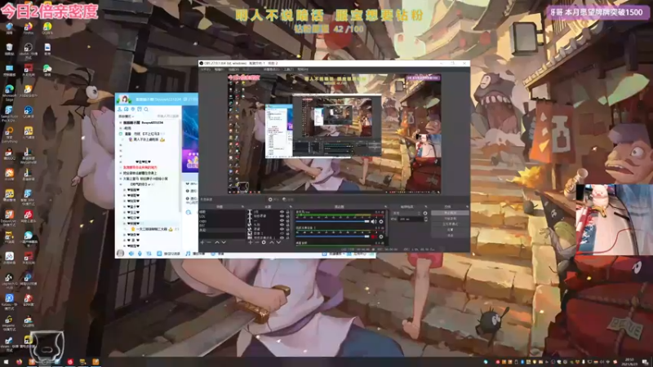This screenshot has height=367, width=653.
Task: Pop out Sources dock header icon
Action: click(291, 207)
